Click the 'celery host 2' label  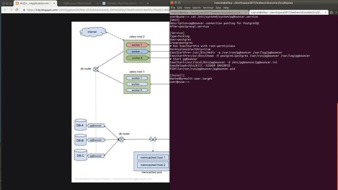click(x=137, y=37)
